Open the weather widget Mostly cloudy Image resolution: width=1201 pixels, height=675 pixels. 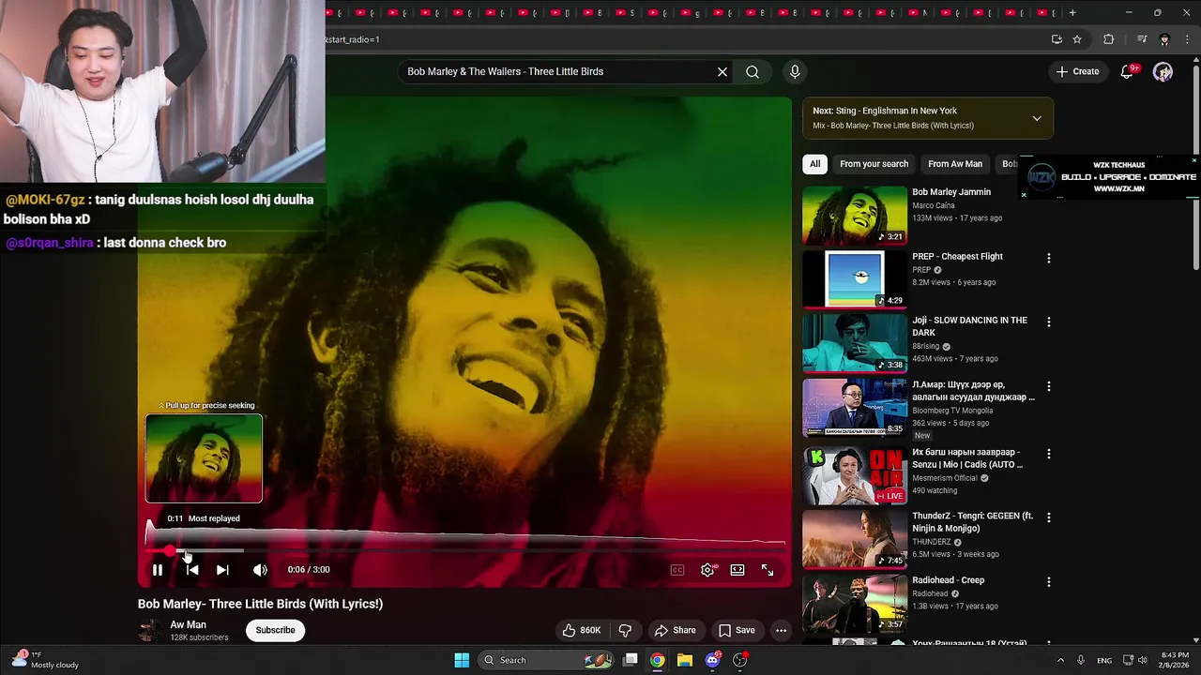(45, 660)
